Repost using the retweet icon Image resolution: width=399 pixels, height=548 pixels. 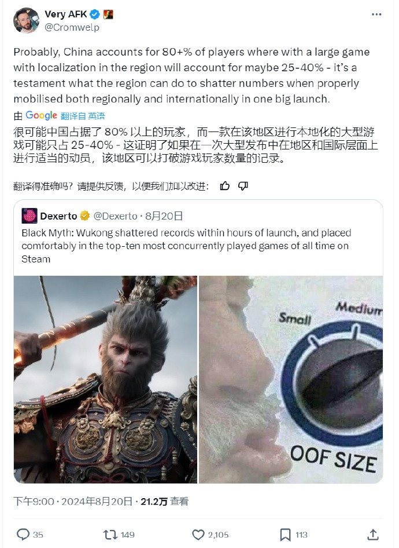[110, 534]
